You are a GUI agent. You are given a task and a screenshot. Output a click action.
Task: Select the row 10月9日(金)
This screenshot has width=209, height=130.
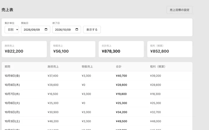pos(97,76)
